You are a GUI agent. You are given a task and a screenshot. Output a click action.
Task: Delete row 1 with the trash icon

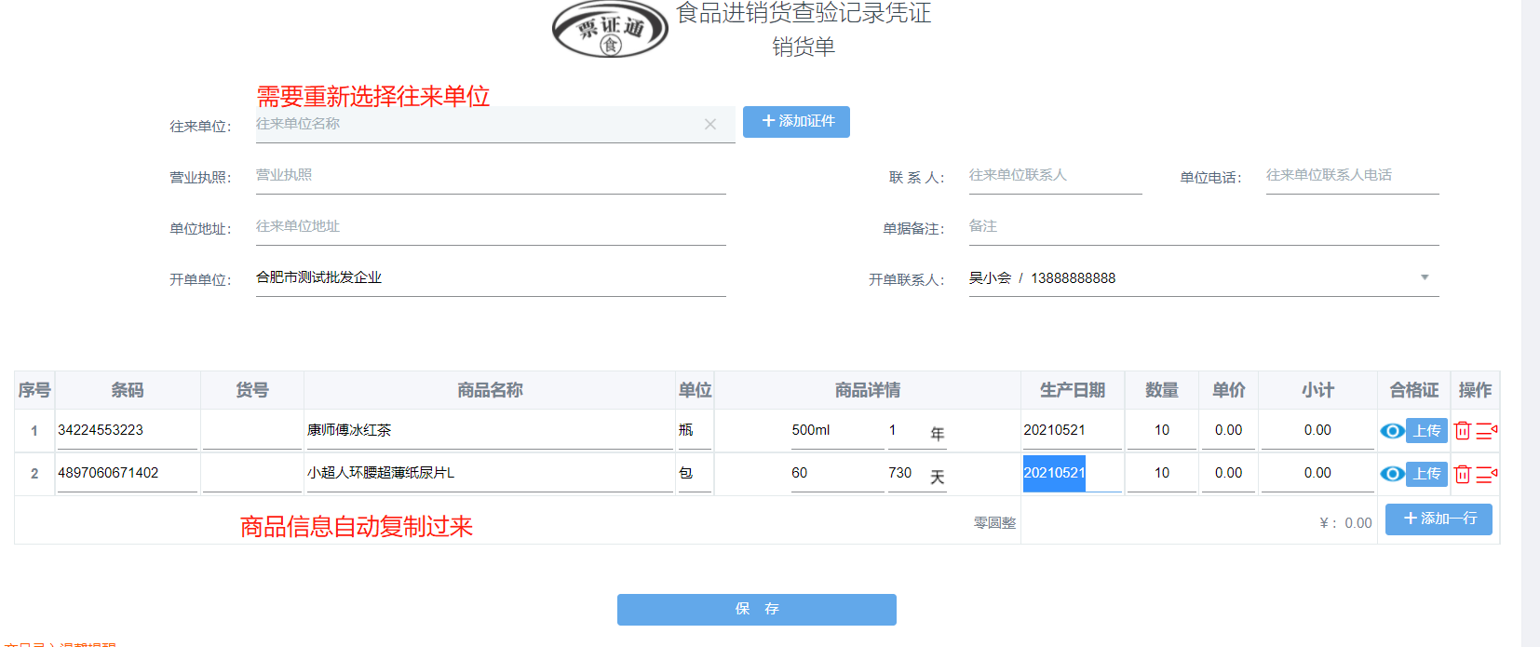(1462, 431)
